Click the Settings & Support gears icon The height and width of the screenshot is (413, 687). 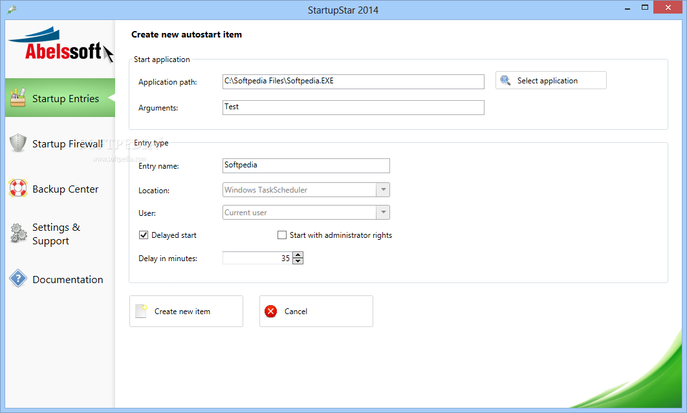point(18,233)
